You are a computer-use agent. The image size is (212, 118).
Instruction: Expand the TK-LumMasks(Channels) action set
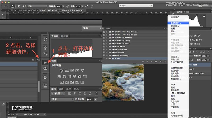(x=107, y=38)
